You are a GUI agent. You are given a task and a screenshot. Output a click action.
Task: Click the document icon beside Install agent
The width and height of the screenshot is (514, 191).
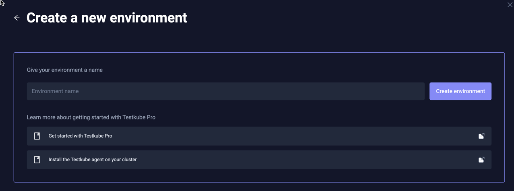tap(37, 160)
